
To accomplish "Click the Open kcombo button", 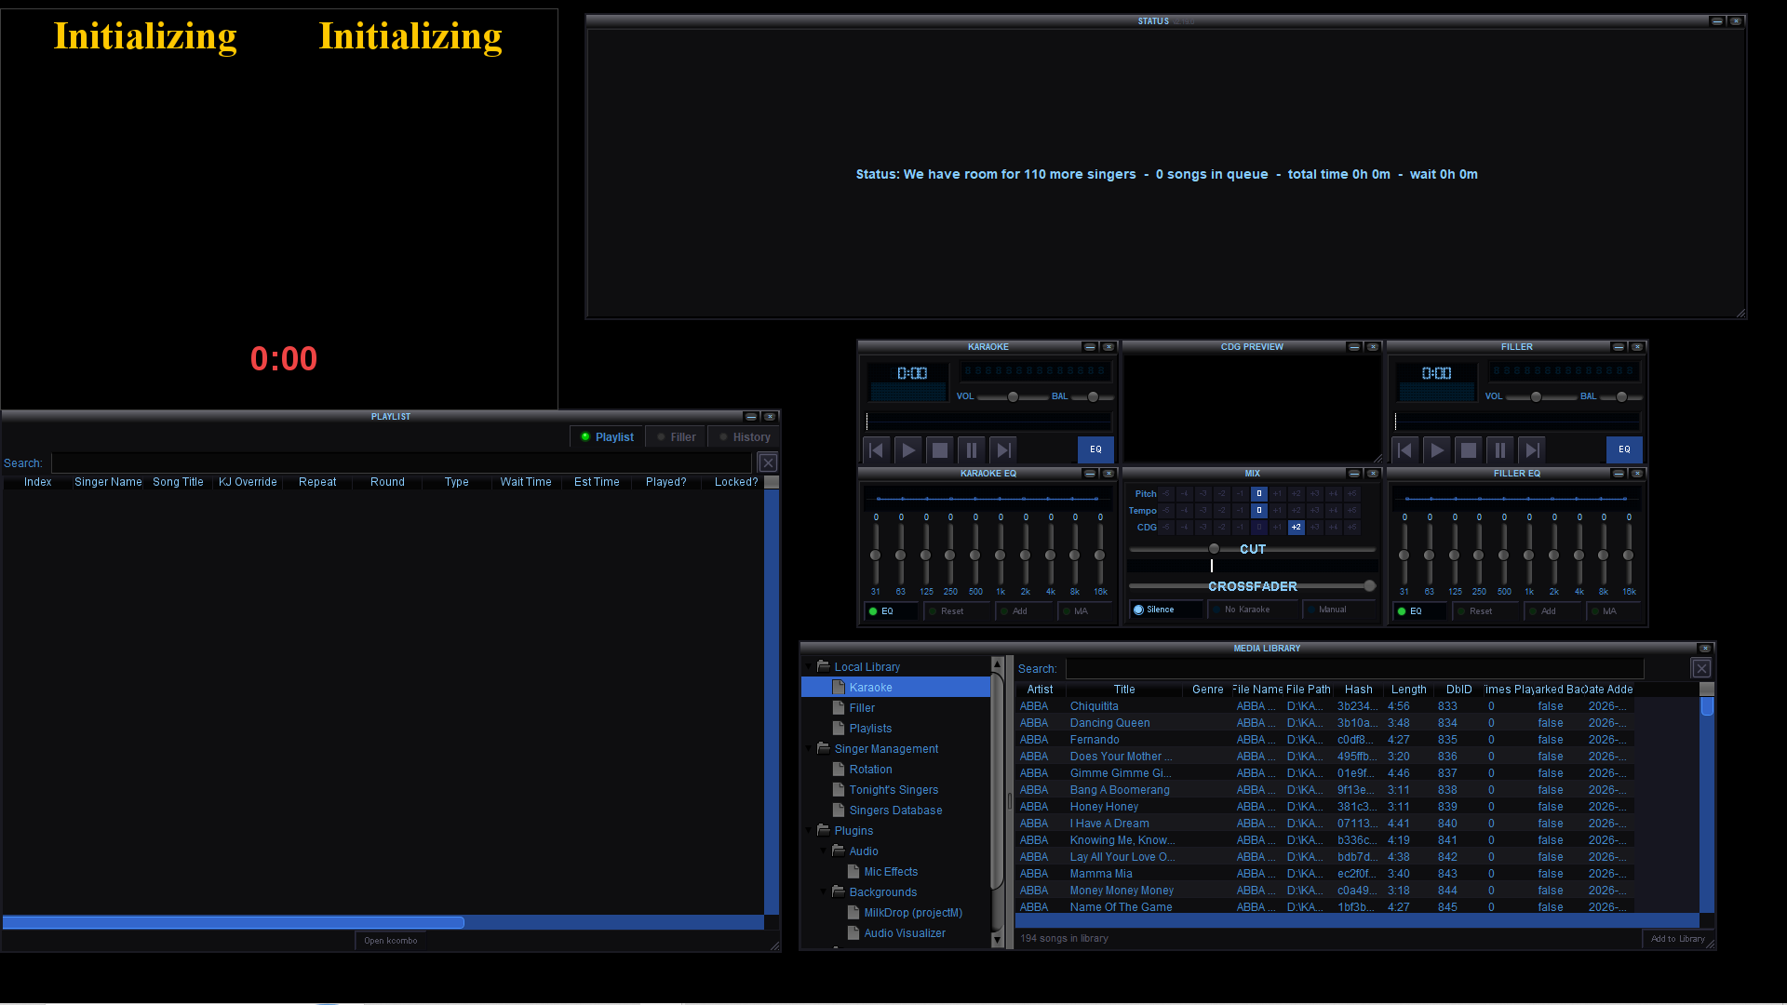I will click(x=391, y=941).
